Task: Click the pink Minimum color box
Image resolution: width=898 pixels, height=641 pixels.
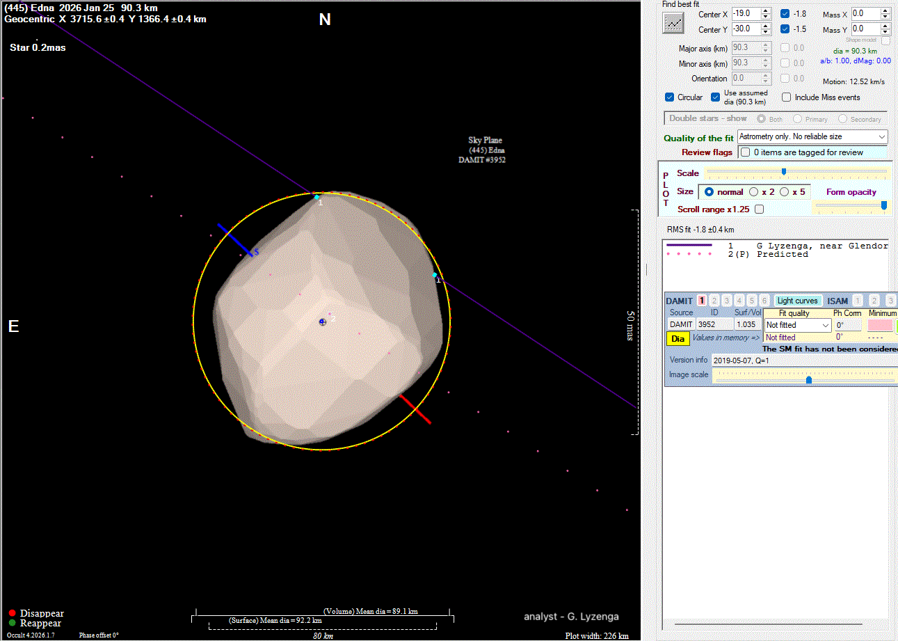Action: (x=880, y=325)
